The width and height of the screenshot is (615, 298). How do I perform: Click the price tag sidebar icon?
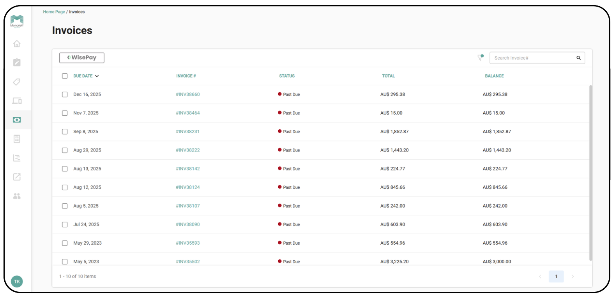click(x=17, y=82)
